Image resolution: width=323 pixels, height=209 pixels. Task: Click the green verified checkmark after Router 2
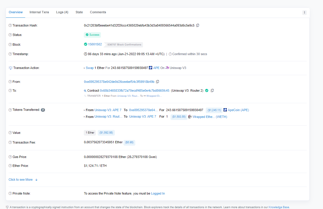pyautogui.click(x=207, y=90)
